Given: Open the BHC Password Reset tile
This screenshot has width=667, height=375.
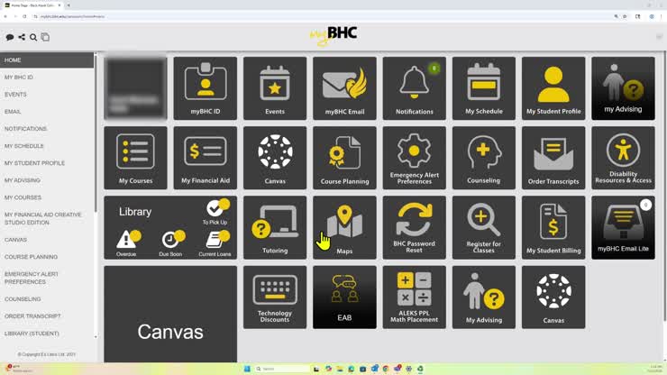Looking at the screenshot, I should 415,227.
